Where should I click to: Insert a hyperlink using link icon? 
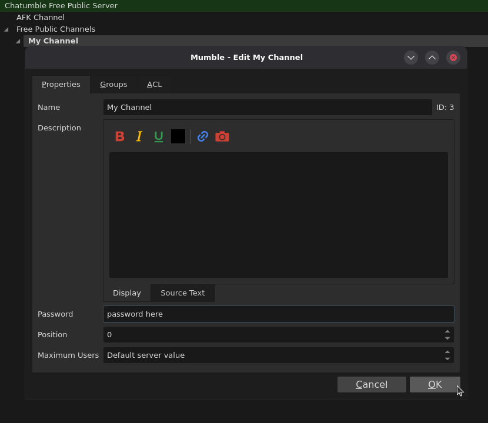click(203, 136)
